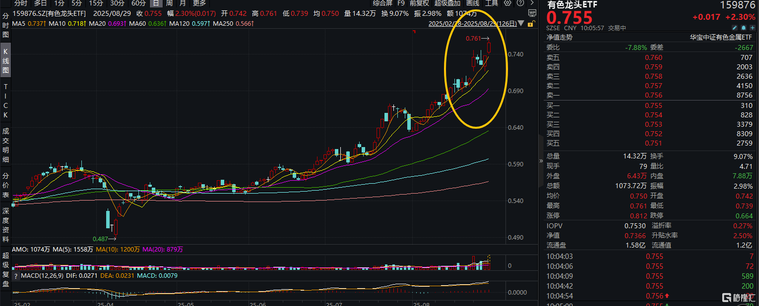Screen dimensions: 759x306
Task: Click the 跌停 price 0.664
Action: 744,215
